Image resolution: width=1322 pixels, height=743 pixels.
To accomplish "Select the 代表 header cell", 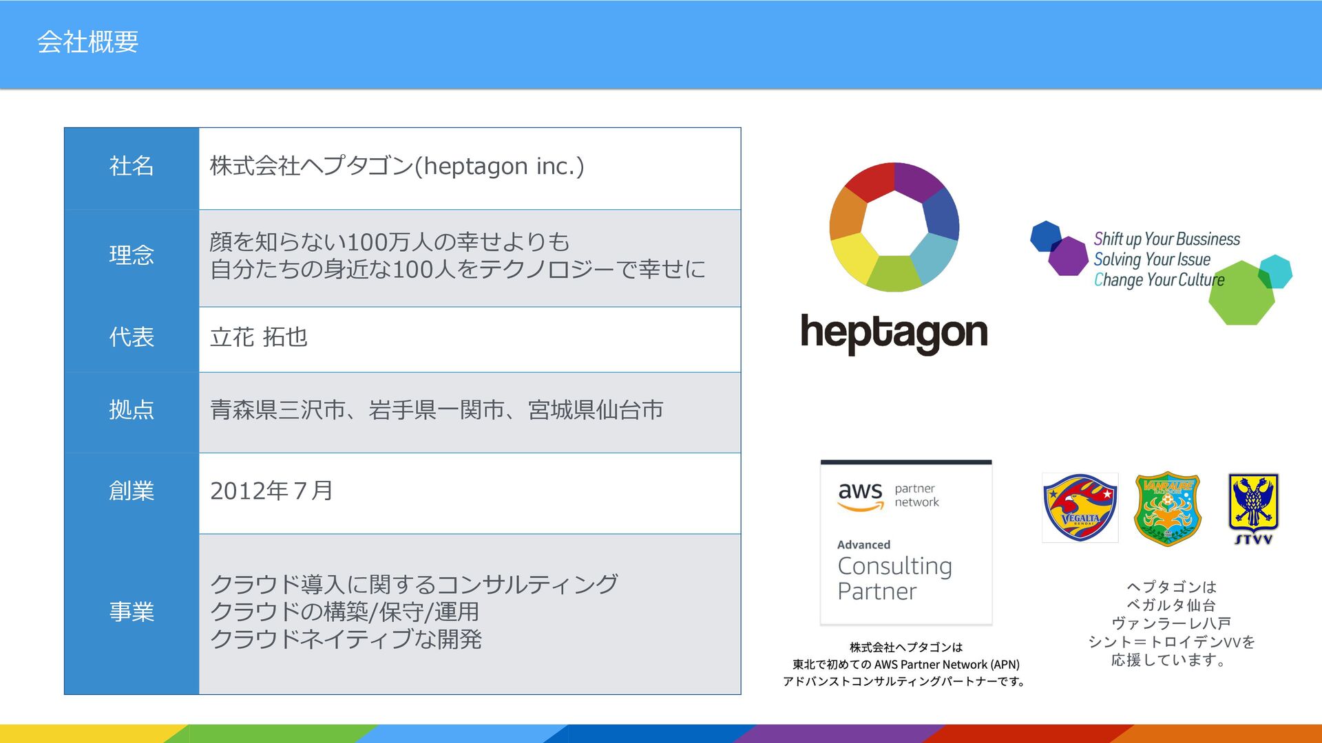I will click(132, 338).
